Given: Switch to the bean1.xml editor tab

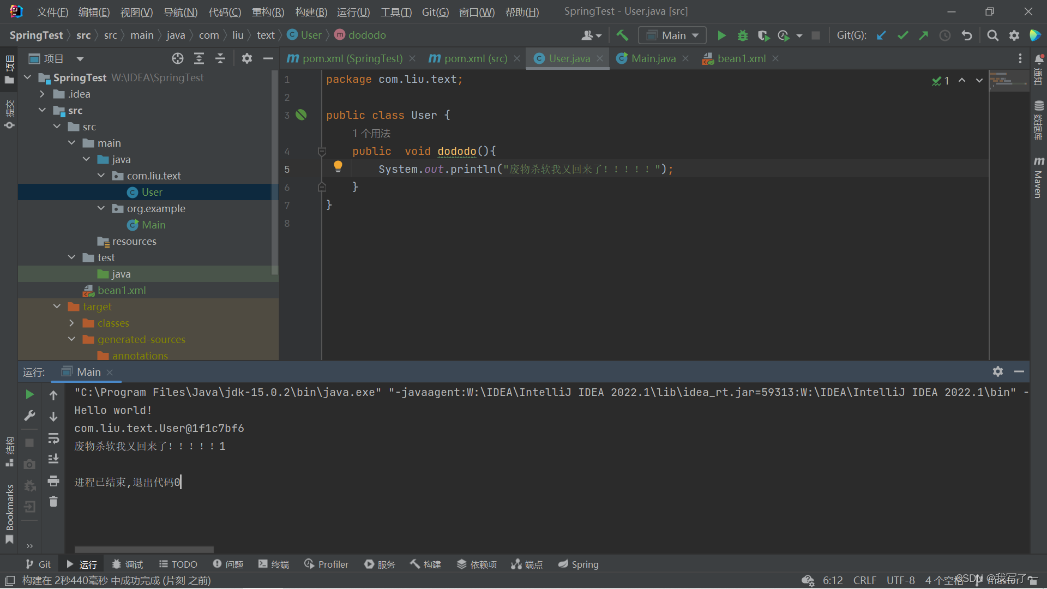Looking at the screenshot, I should click(x=741, y=58).
